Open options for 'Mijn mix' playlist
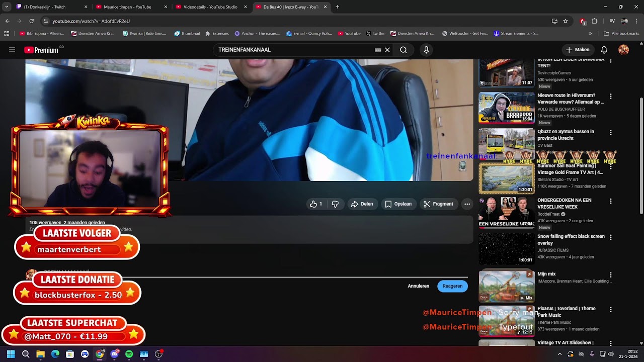 click(x=611, y=275)
